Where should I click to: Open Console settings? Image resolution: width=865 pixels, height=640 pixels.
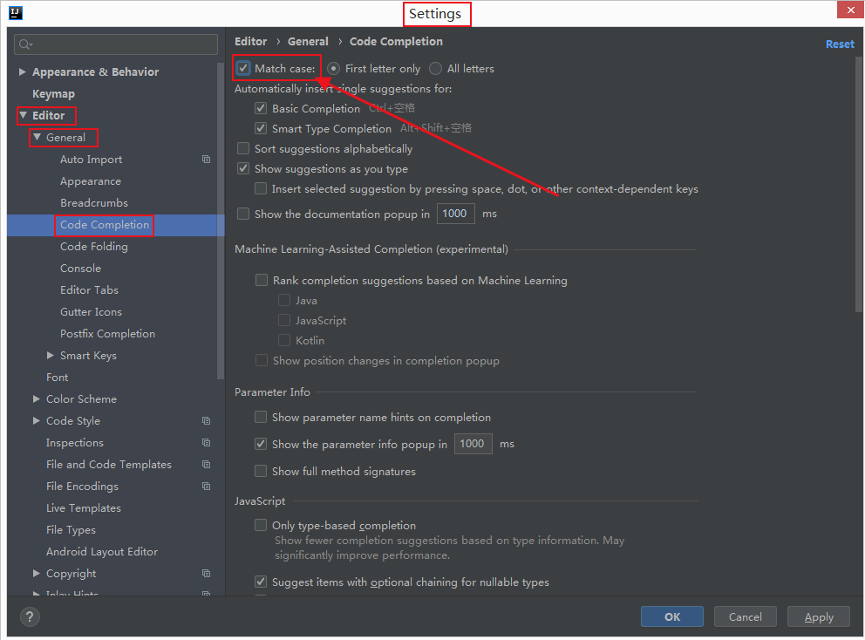point(80,269)
